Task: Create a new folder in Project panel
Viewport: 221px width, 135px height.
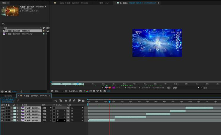Action: 6,91
